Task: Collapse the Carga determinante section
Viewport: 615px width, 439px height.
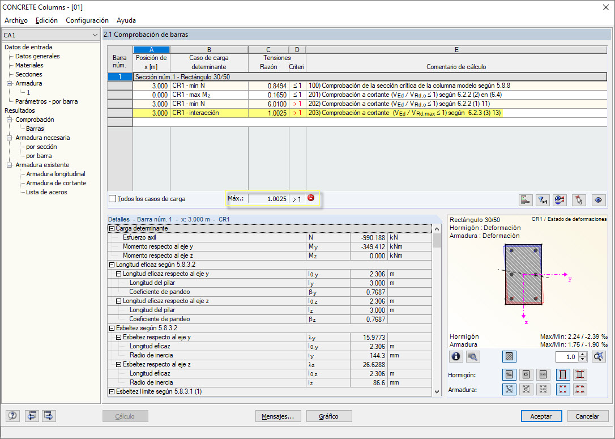Action: pos(113,228)
